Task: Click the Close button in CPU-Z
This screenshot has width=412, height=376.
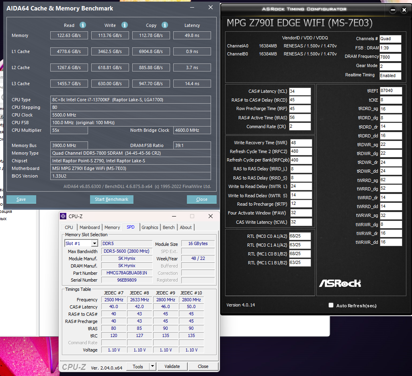Action: [x=203, y=366]
